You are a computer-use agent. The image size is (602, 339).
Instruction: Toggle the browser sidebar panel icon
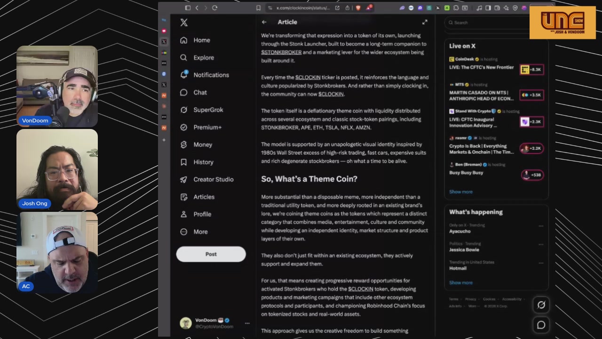pyautogui.click(x=188, y=8)
